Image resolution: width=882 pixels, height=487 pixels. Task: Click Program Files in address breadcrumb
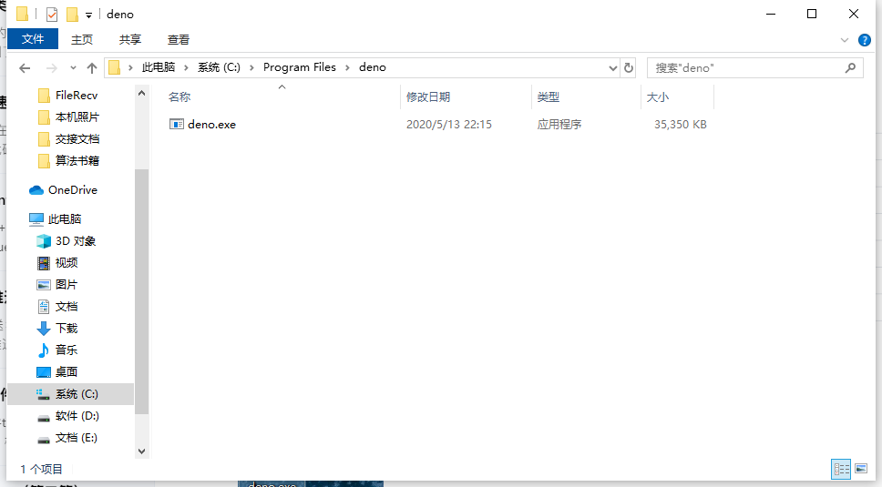point(299,67)
